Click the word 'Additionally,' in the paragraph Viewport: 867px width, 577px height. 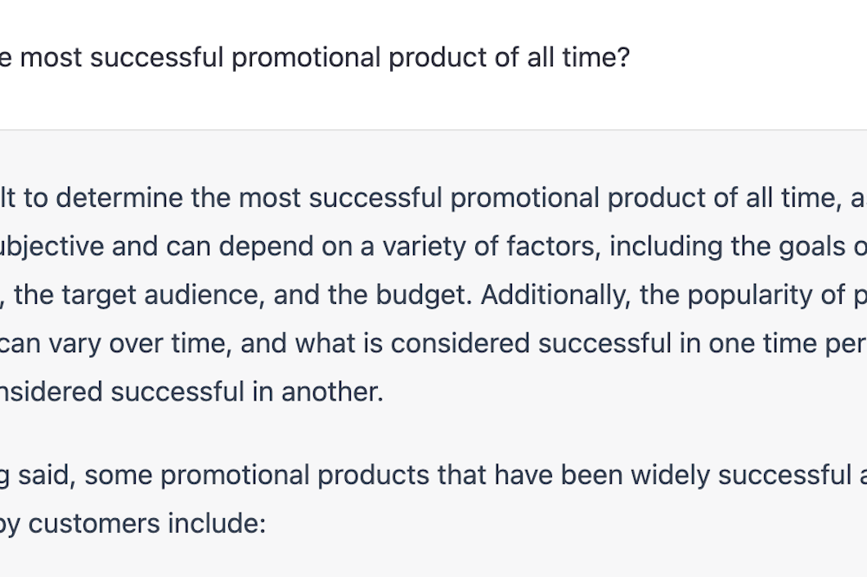(x=555, y=295)
